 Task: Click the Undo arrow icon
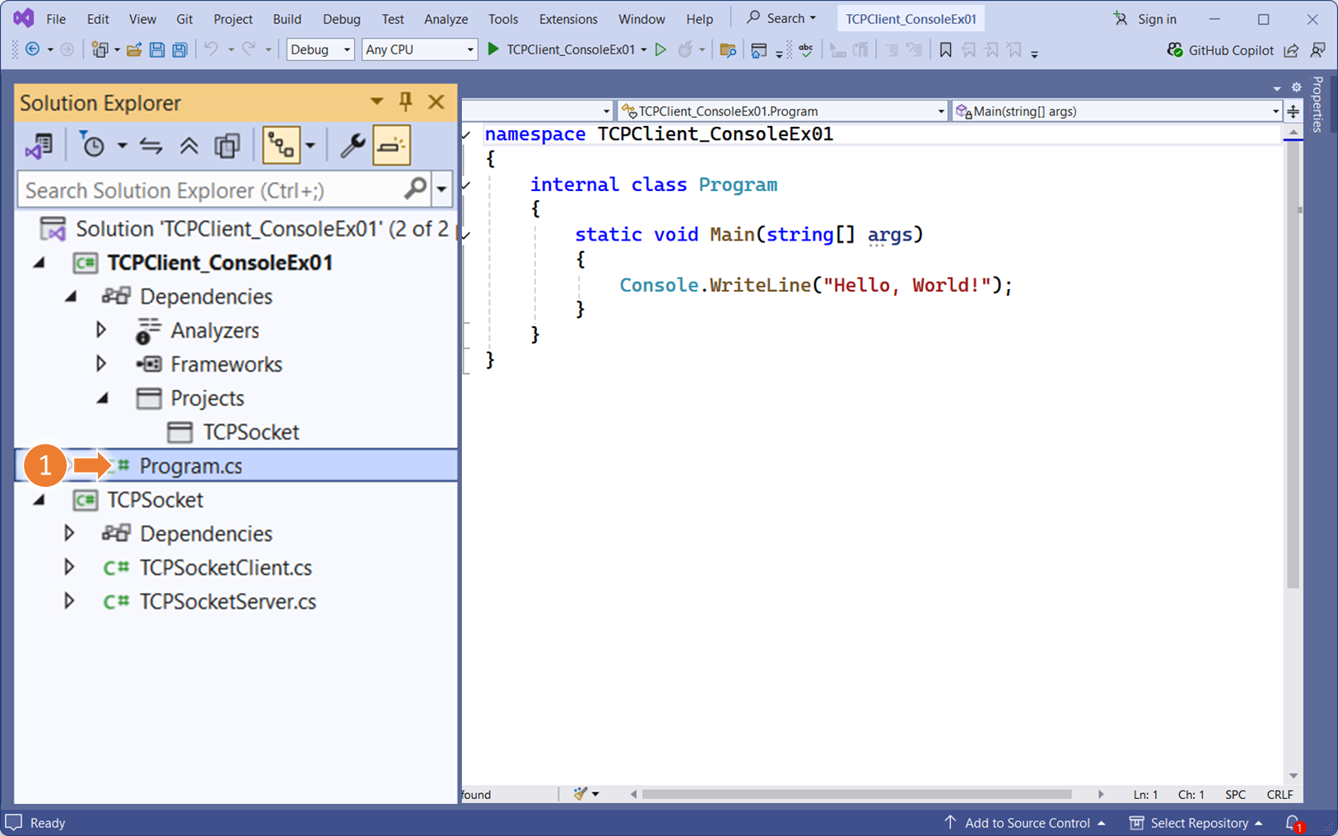(x=212, y=49)
